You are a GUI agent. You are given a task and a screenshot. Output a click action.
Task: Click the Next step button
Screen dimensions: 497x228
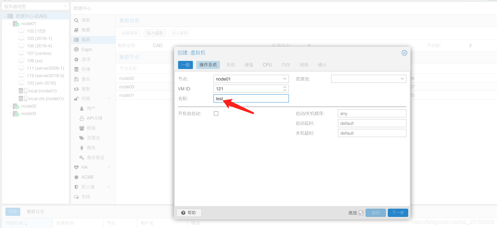point(398,213)
